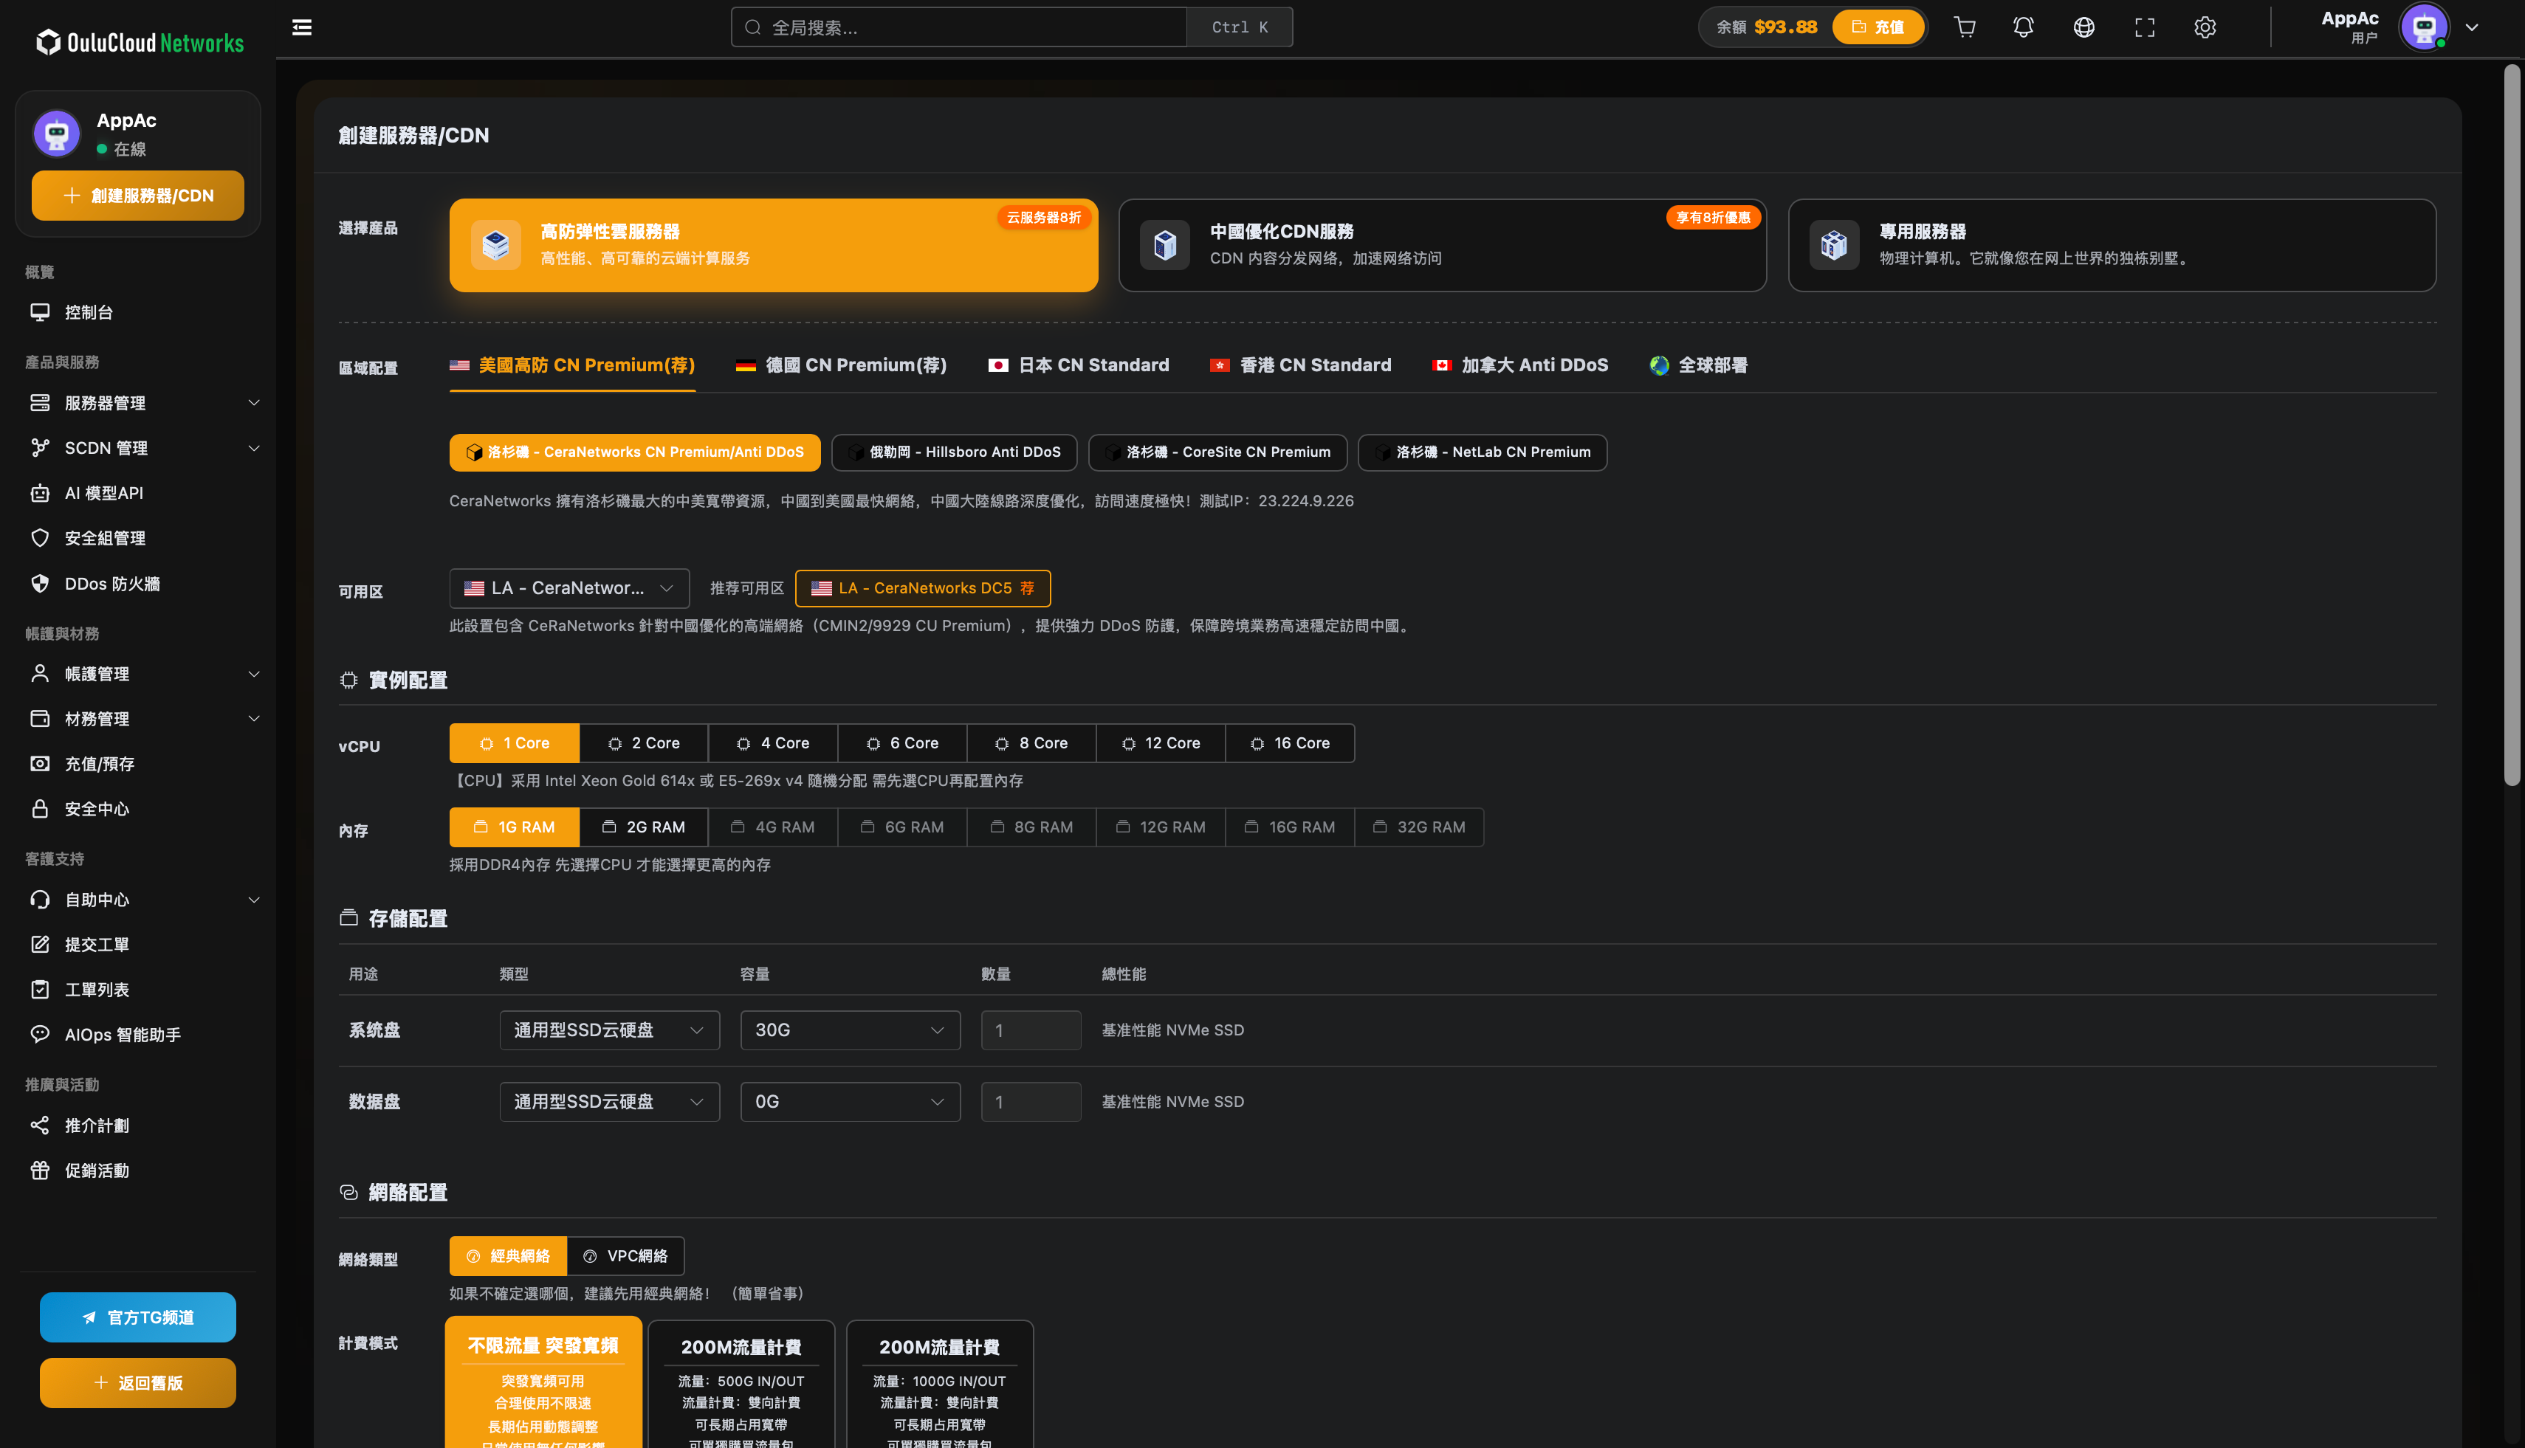Focus the 全局搜索 search field
Viewport: 2525px width, 1448px height.
click(x=959, y=27)
